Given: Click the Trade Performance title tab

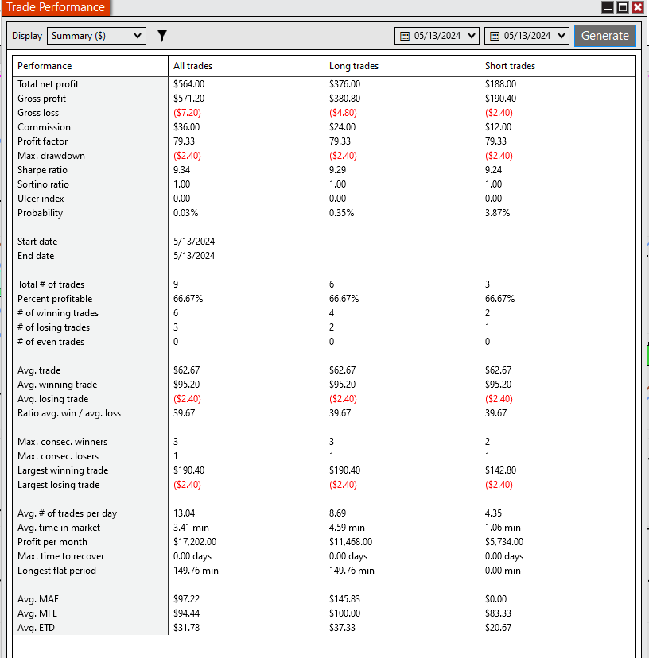Looking at the screenshot, I should coord(56,7).
